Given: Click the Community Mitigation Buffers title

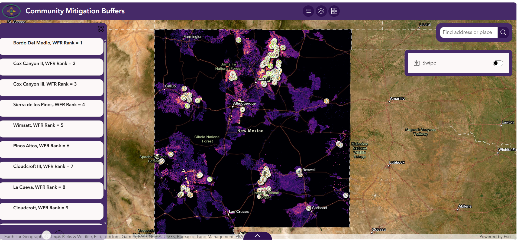Looking at the screenshot, I should [x=75, y=11].
